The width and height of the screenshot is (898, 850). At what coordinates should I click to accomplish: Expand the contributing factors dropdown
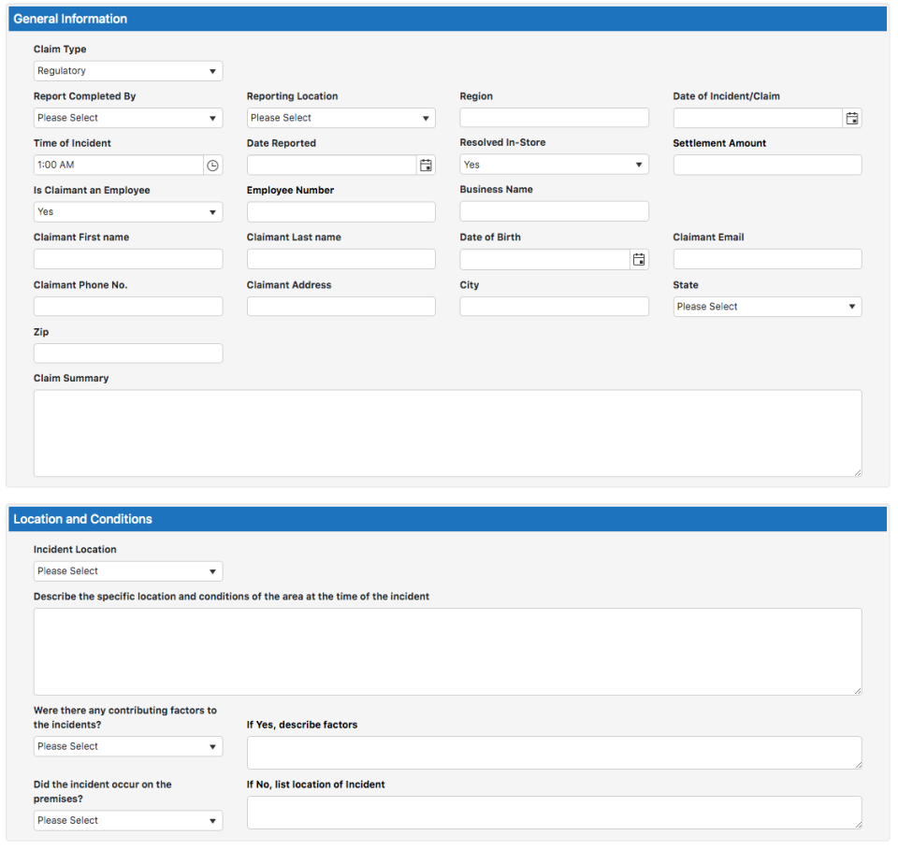pyautogui.click(x=128, y=746)
